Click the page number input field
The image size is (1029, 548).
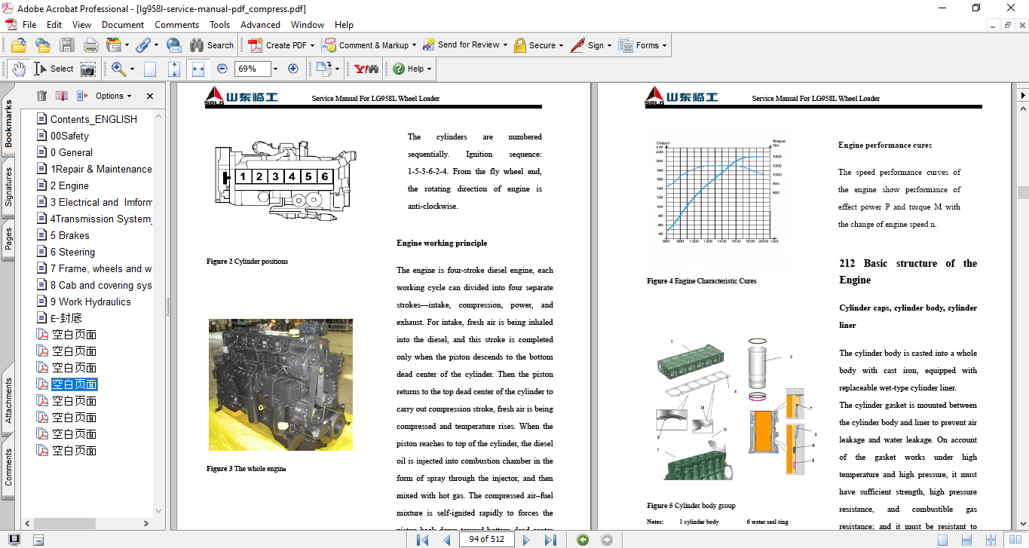[488, 540]
